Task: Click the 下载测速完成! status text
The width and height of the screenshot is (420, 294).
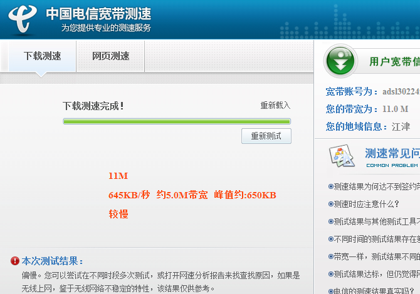Action: click(93, 106)
